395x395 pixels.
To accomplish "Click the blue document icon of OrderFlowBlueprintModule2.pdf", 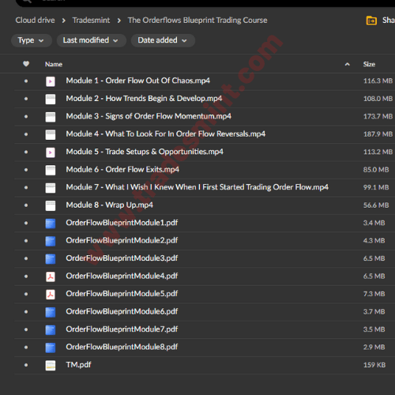I will [51, 241].
